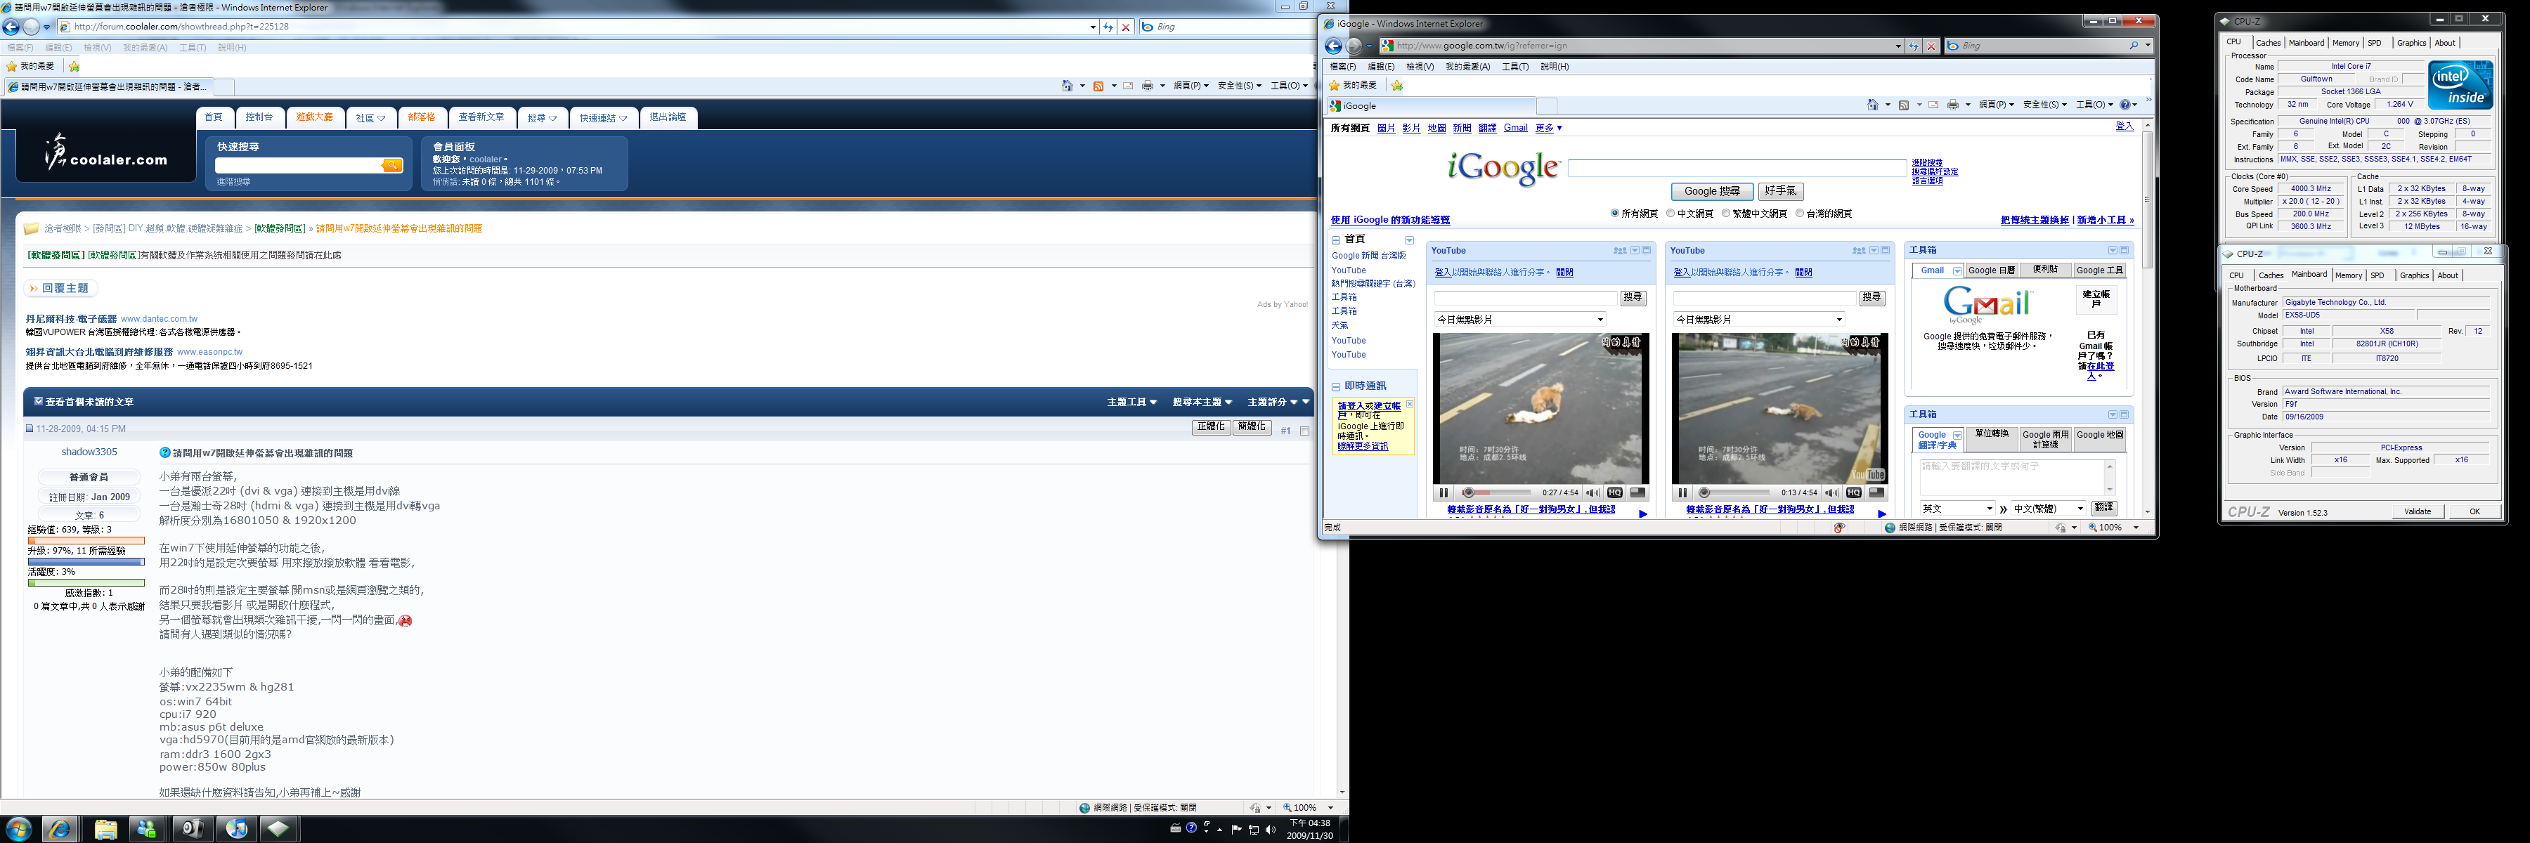Click the Refresh icon in forum IE address bar
The image size is (2530, 843).
click(1108, 27)
